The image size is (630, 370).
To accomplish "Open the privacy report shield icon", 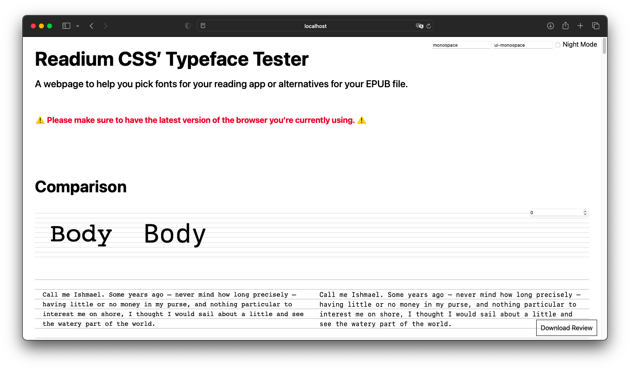I will click(188, 26).
